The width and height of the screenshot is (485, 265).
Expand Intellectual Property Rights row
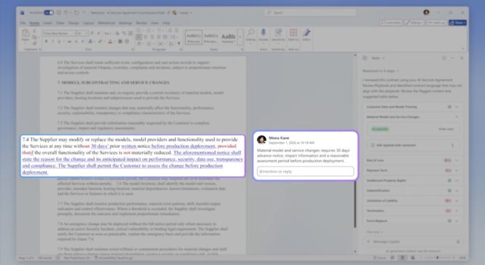(413, 181)
